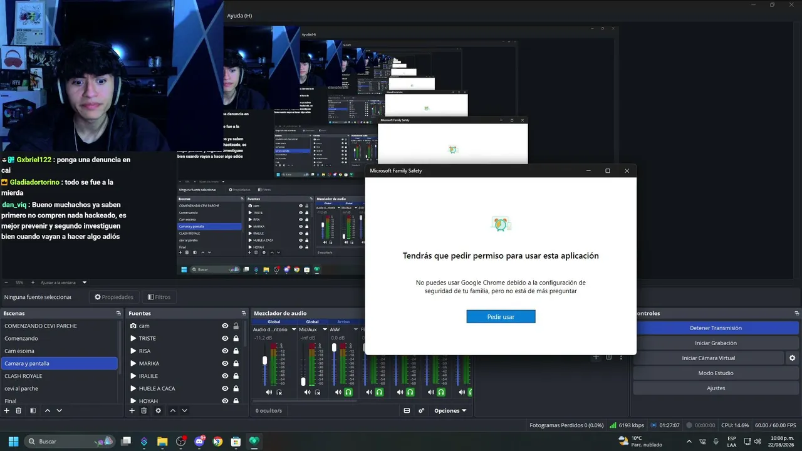
Task: Move source down in Fuentes list
Action: (x=185, y=410)
